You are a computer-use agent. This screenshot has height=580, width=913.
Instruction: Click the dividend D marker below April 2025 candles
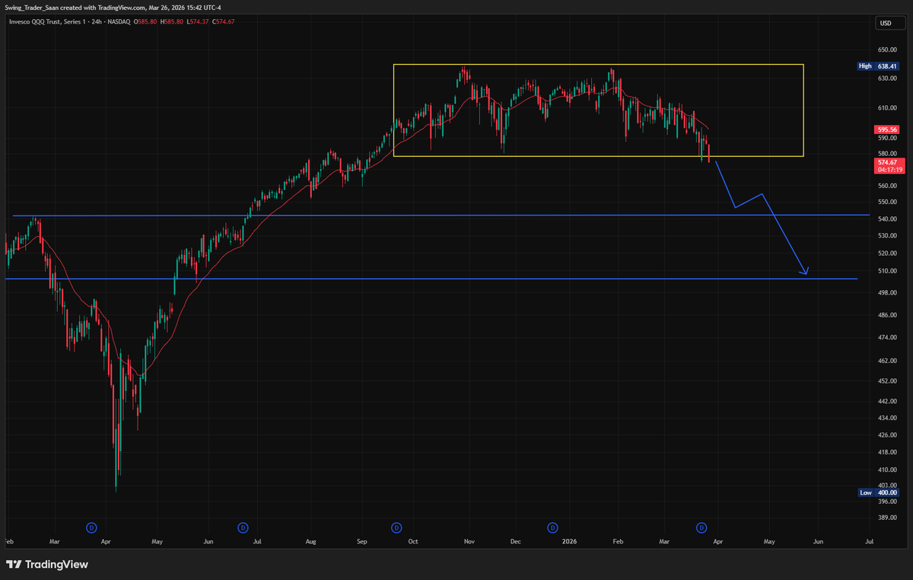(x=91, y=527)
